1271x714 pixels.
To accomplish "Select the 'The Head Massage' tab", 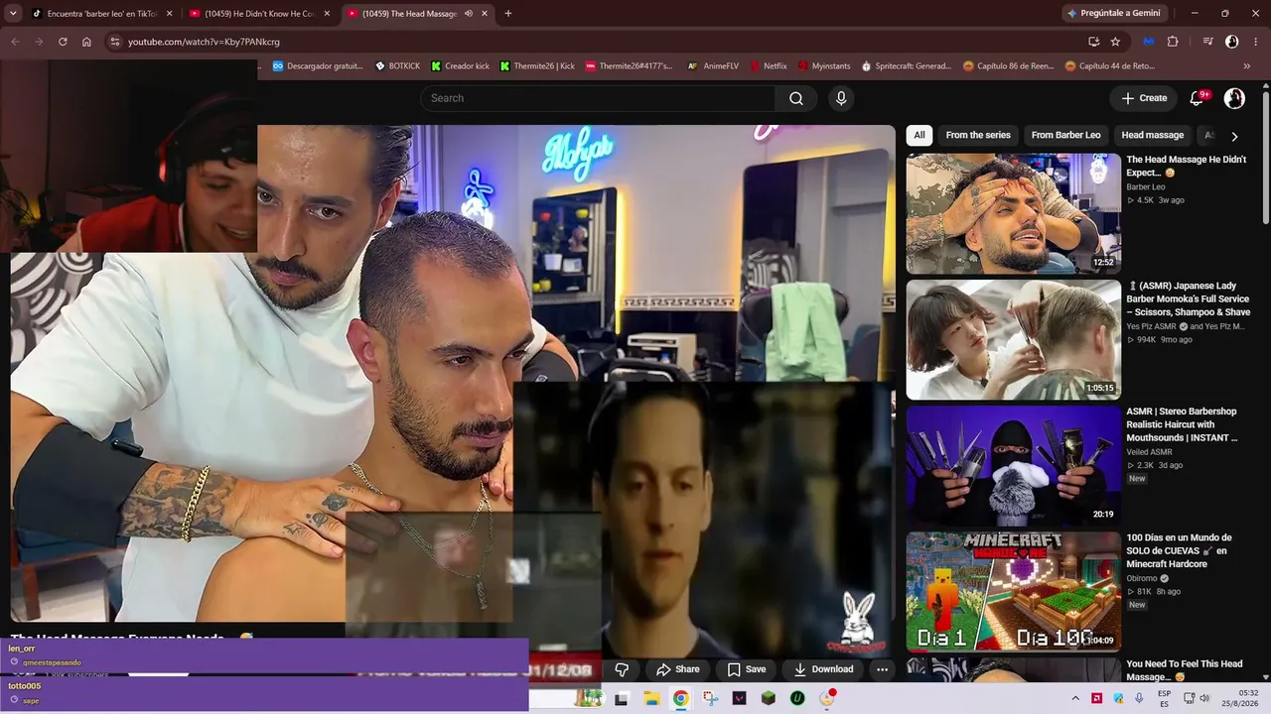I will [x=416, y=14].
